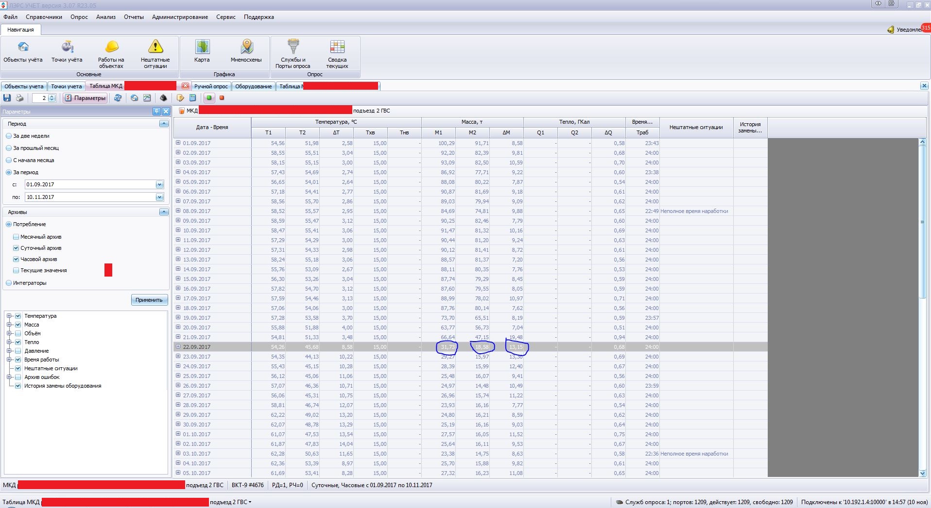Click the scroll down arrow of table

(x=923, y=473)
